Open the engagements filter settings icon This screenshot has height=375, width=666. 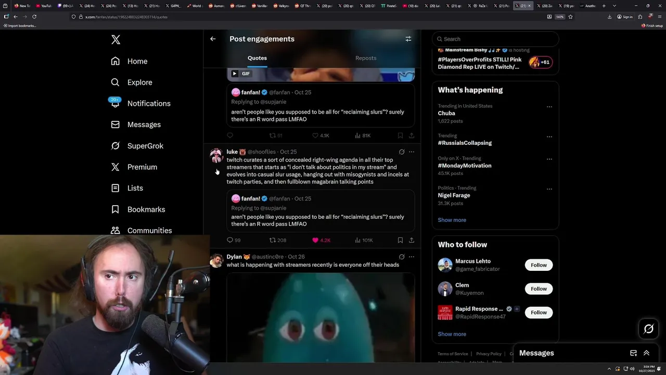click(408, 39)
